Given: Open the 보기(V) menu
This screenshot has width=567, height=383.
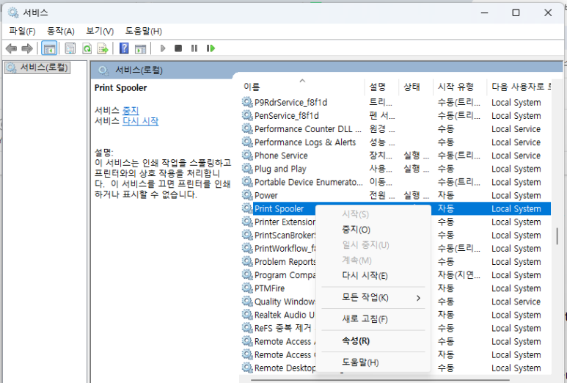Looking at the screenshot, I should pos(100,31).
